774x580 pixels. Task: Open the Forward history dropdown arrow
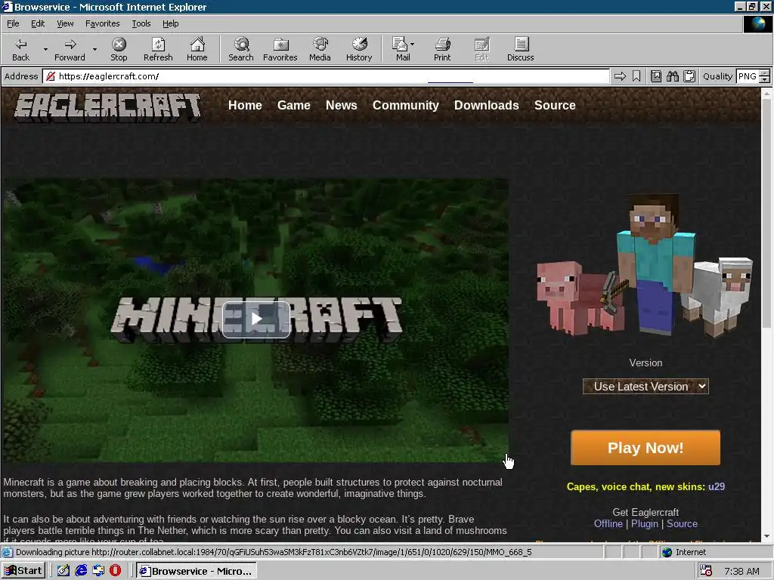94,49
